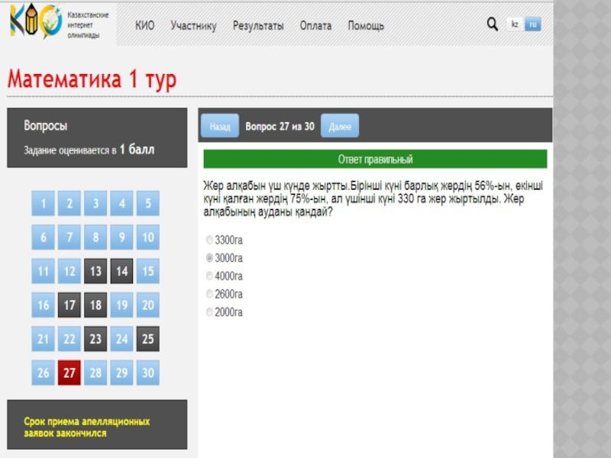Open search with magnifier icon
This screenshot has height=458, width=611.
click(493, 24)
